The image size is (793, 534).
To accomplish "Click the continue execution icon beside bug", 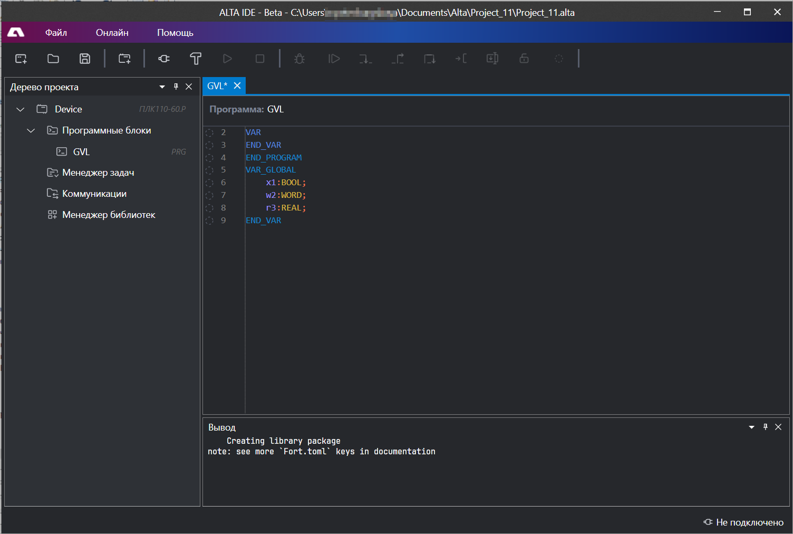I will 334,59.
